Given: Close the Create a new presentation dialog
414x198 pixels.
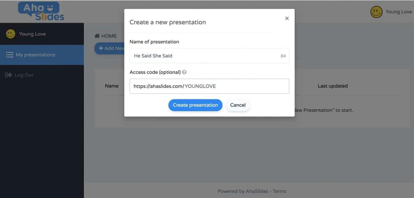Looking at the screenshot, I should tap(287, 18).
